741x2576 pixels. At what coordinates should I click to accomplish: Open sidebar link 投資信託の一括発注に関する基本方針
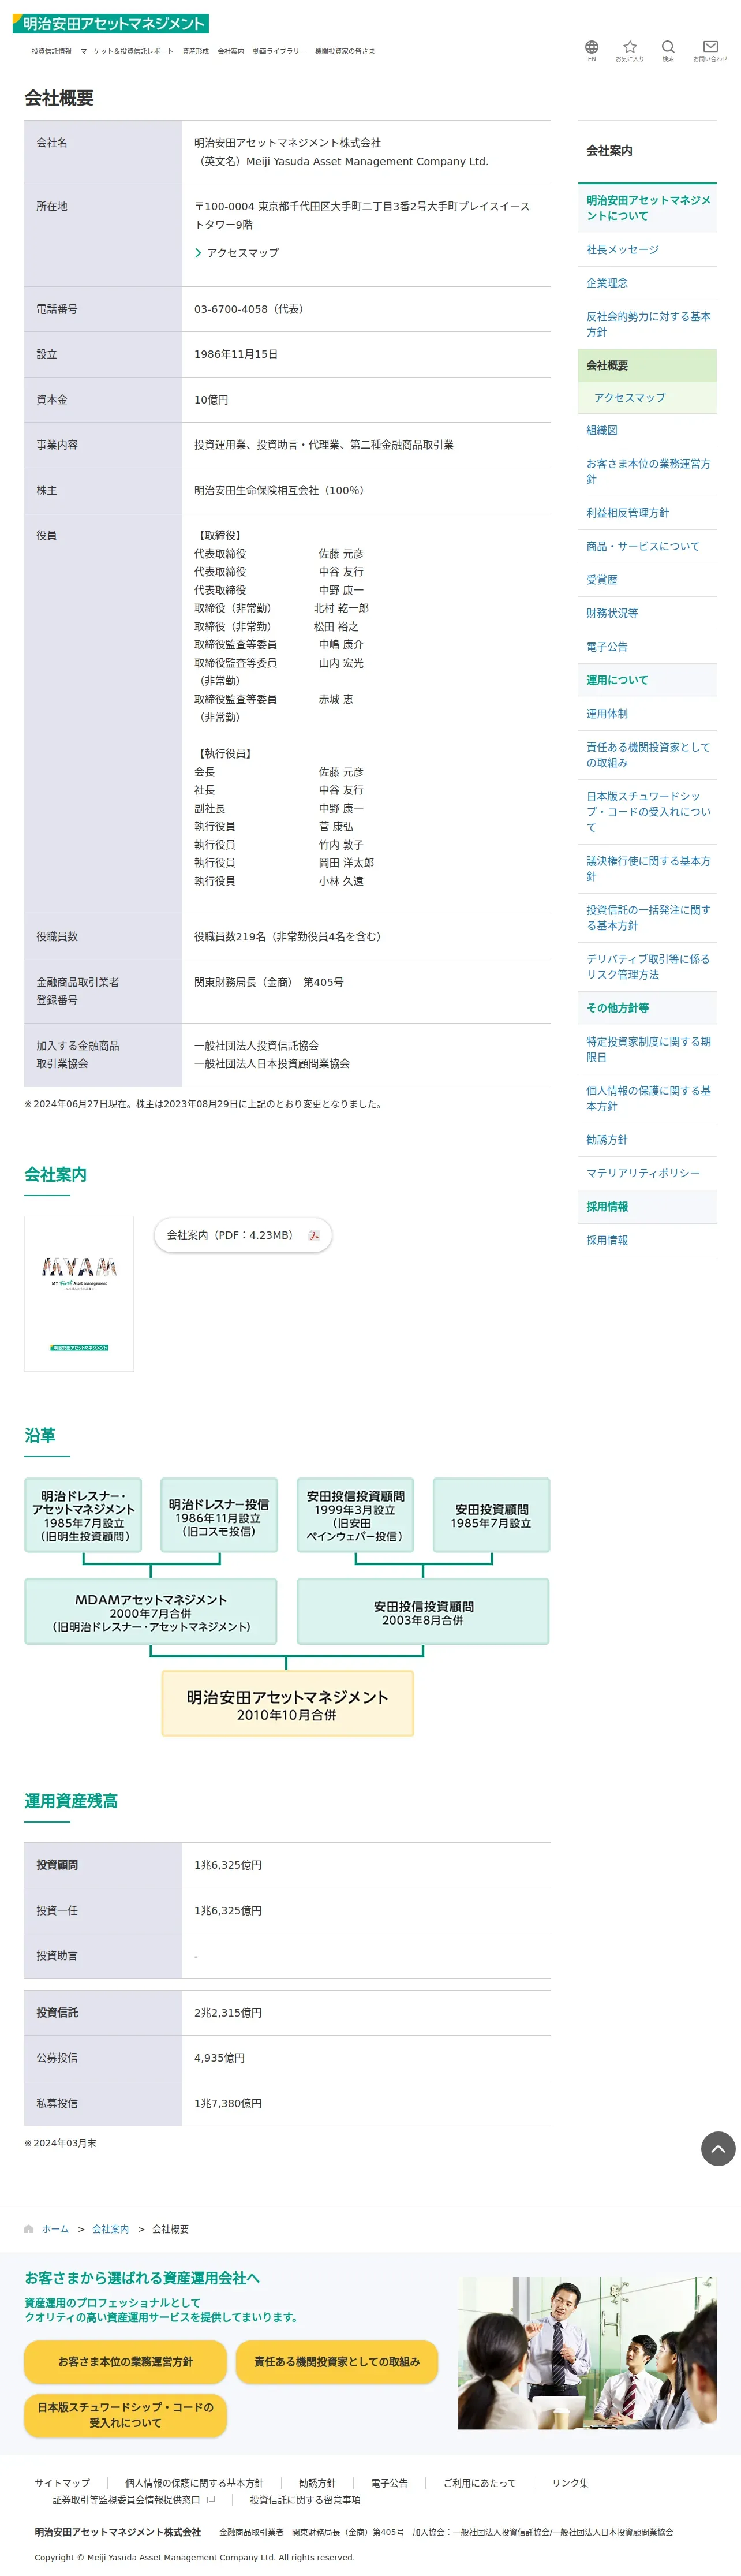[647, 918]
